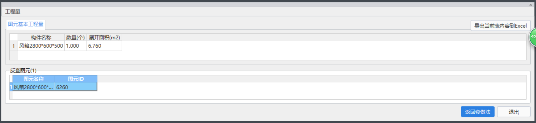Click the 退出 button
Viewport: 536px width, 123px height.
click(x=514, y=112)
